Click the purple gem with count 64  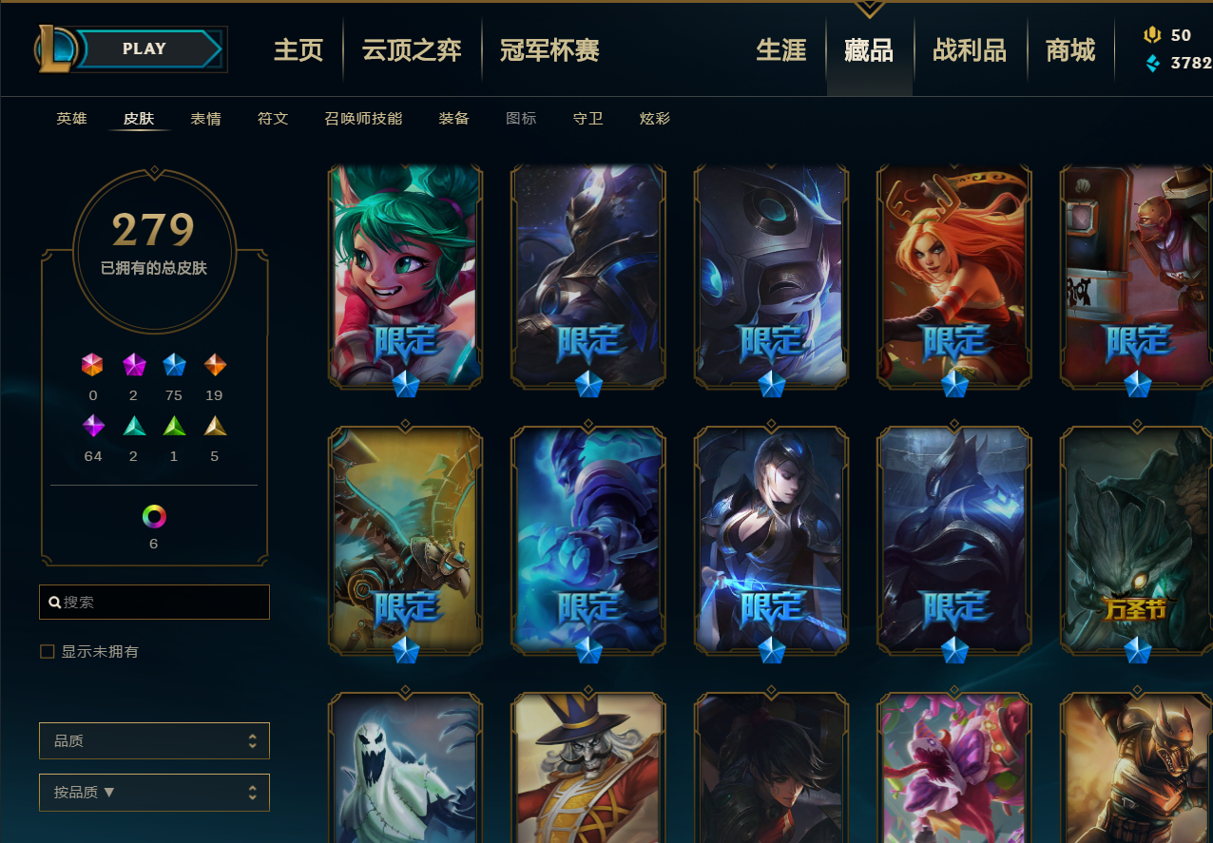point(93,426)
